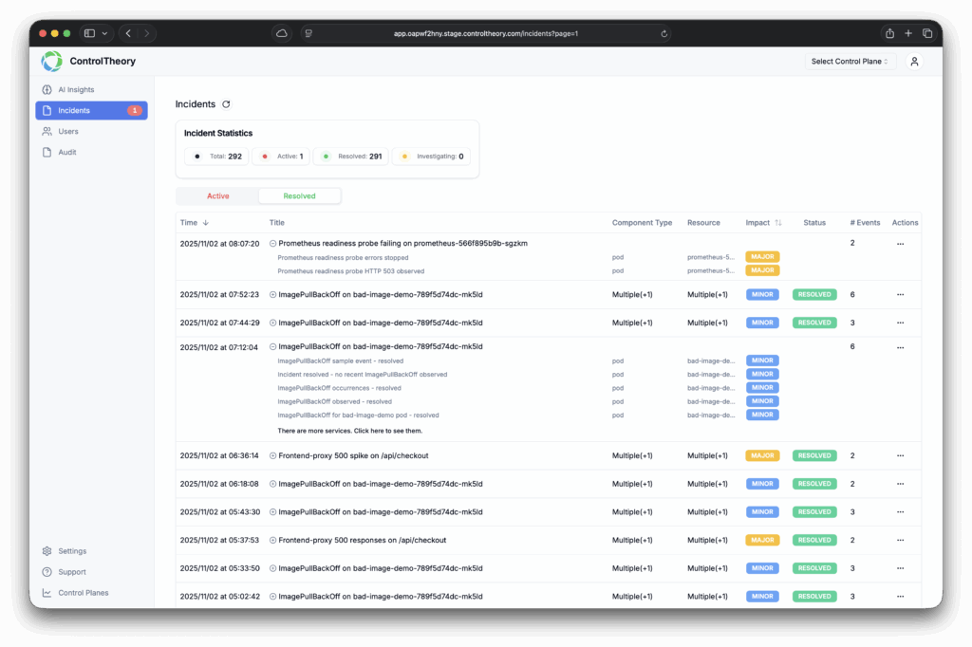Toggle the Safari sidebar button

pos(89,33)
